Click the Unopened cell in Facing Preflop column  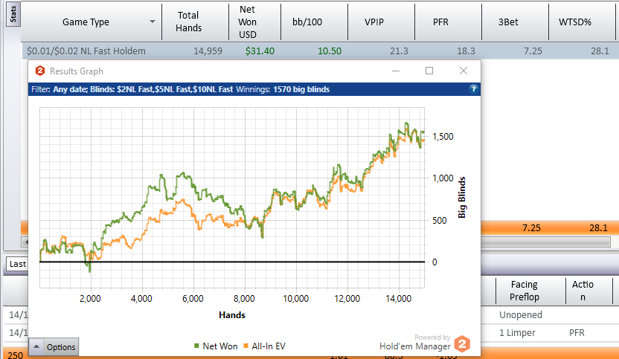(520, 315)
